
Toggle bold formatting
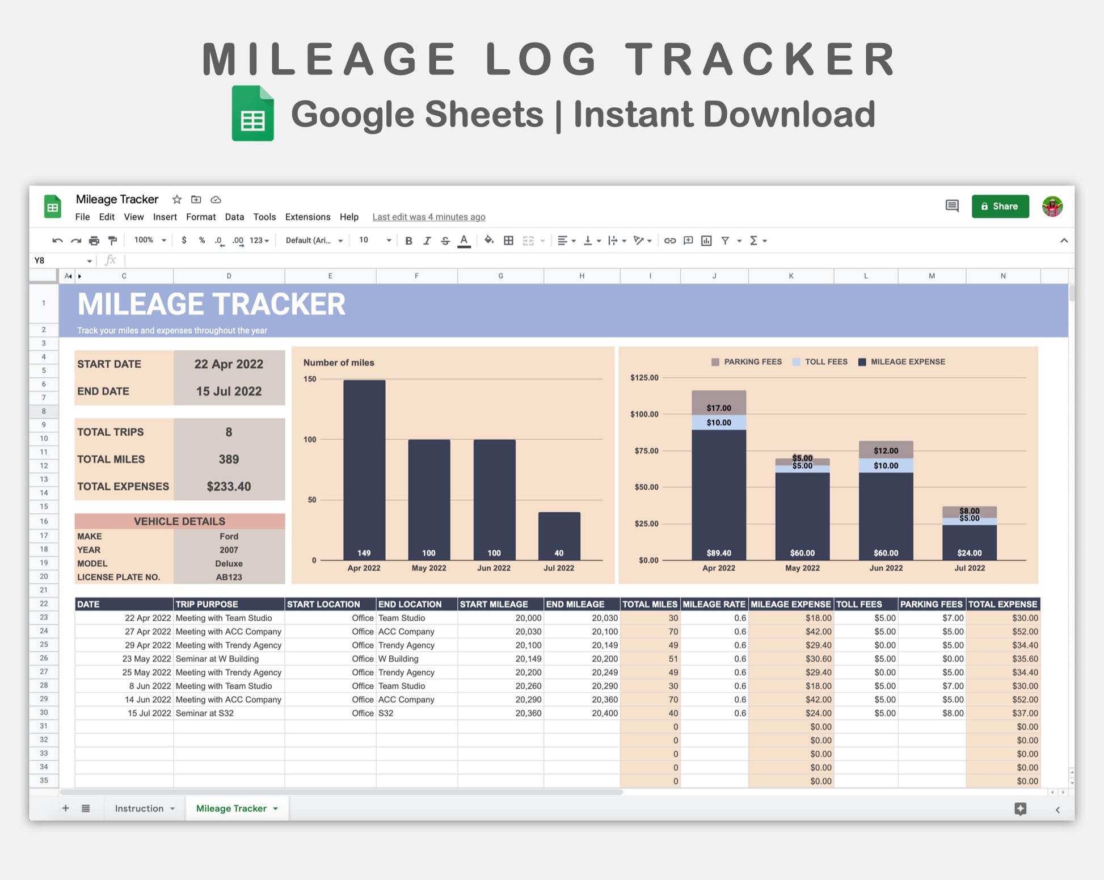[x=408, y=241]
